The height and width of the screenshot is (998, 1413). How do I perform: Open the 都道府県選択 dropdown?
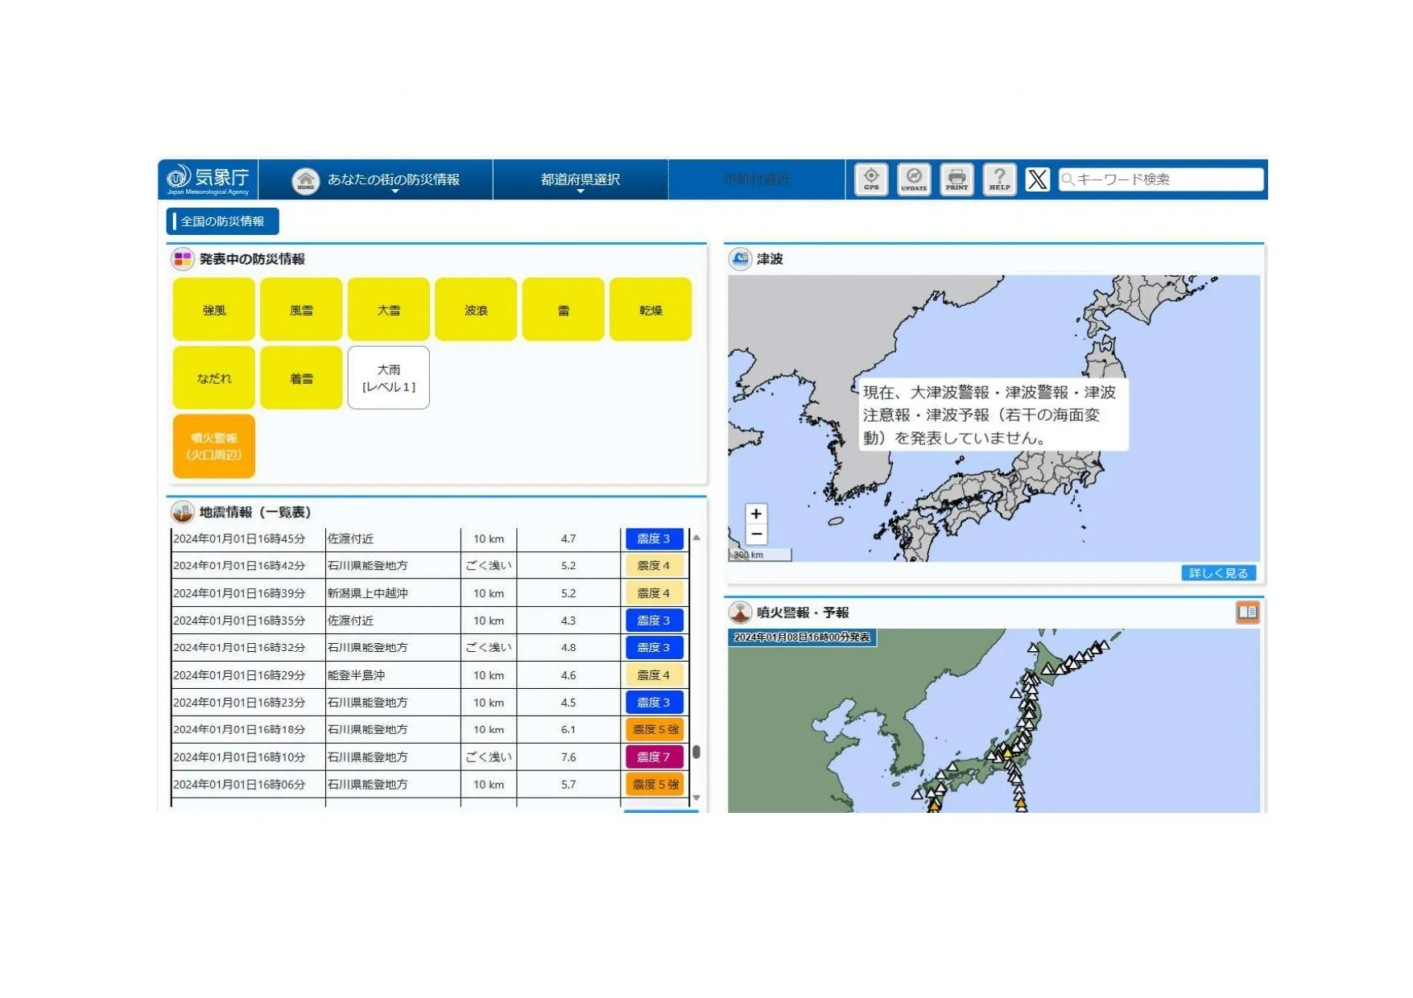click(x=580, y=180)
